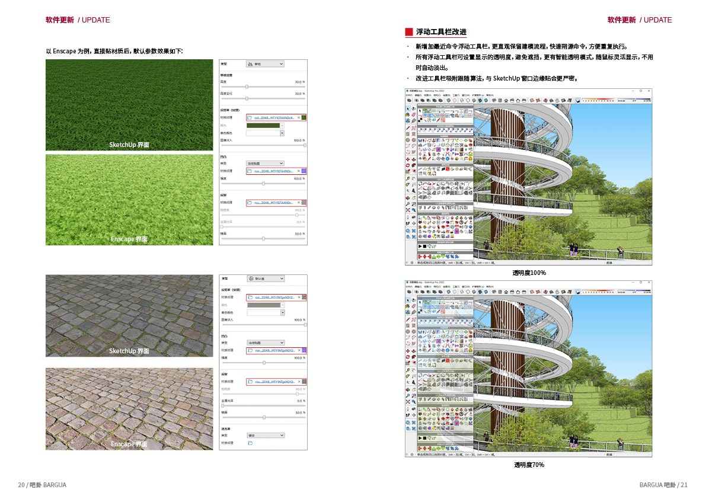Click the cobblestone nor_2048 texture file link
Screen dimensions: 706x499
pyautogui.click(x=274, y=350)
